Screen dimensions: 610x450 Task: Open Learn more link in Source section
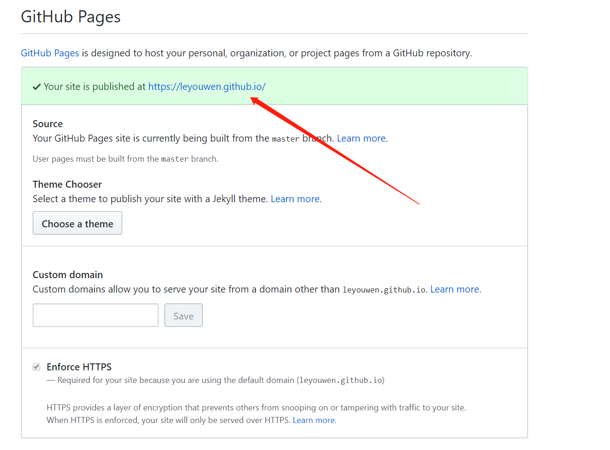pyautogui.click(x=361, y=138)
